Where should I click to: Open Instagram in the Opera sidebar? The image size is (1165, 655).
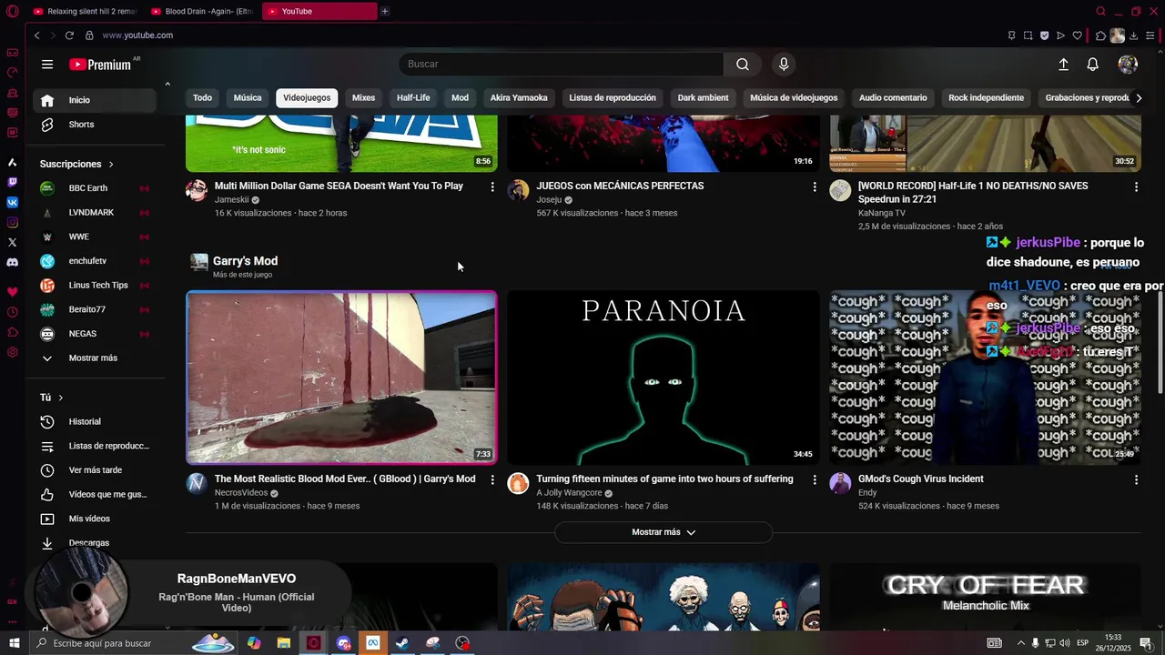[12, 222]
